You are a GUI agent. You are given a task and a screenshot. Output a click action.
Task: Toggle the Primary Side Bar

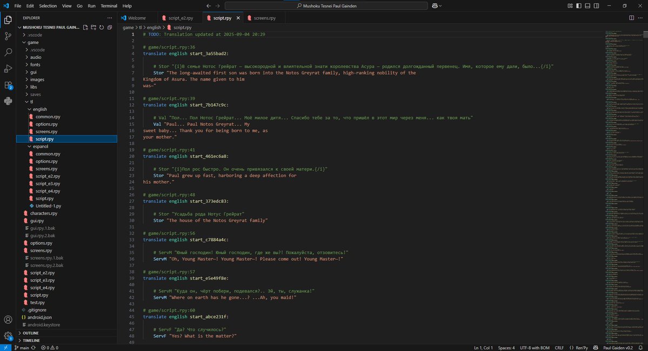click(x=579, y=6)
